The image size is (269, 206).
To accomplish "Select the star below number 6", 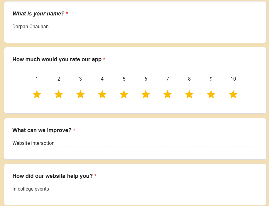I will [x=146, y=95].
